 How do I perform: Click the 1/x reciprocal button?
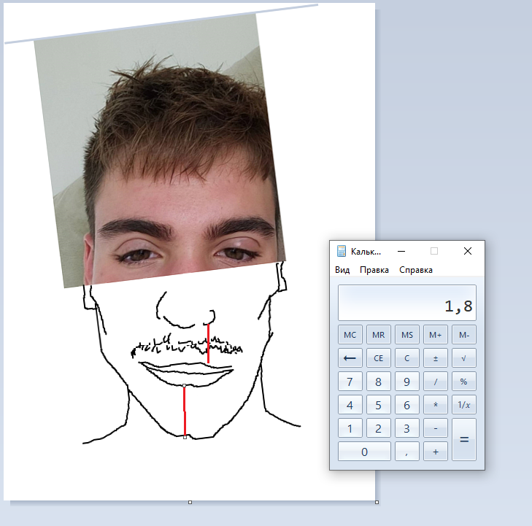coord(464,405)
